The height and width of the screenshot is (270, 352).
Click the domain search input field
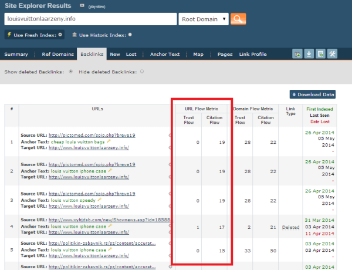click(90, 19)
